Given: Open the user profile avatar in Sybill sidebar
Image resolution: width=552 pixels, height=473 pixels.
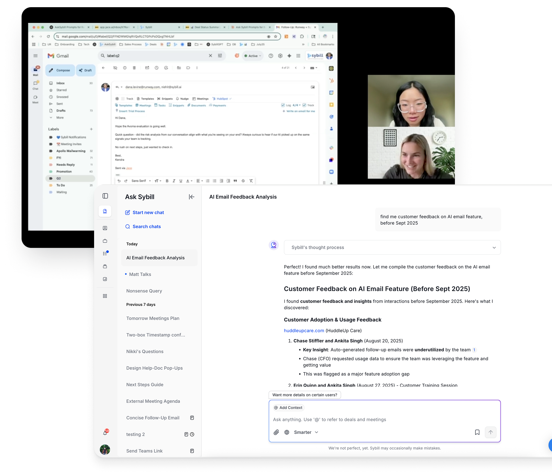Looking at the screenshot, I should (x=105, y=449).
